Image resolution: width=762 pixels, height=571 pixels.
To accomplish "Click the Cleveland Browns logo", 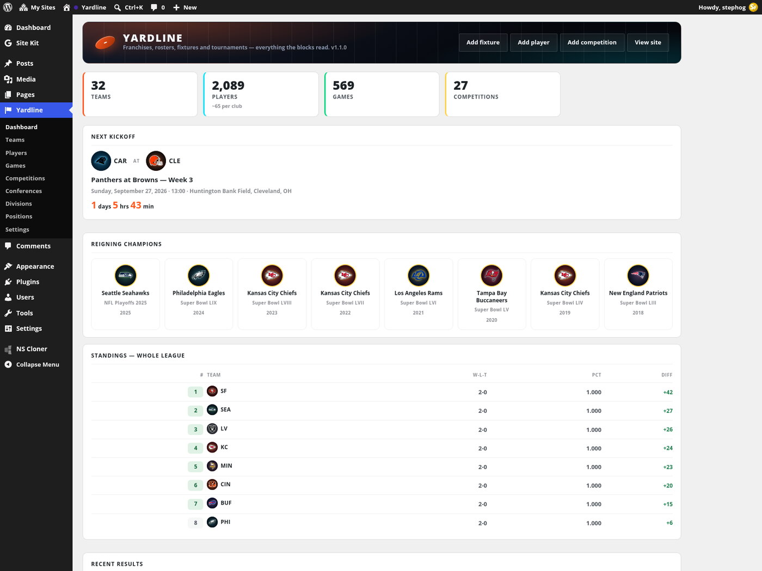I will [x=156, y=161].
